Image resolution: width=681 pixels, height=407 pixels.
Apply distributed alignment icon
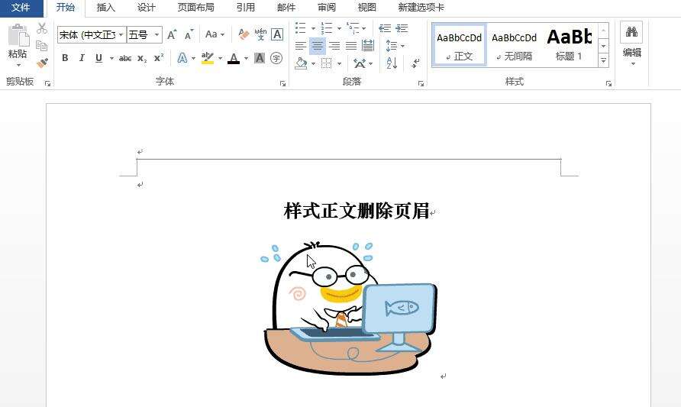368,46
